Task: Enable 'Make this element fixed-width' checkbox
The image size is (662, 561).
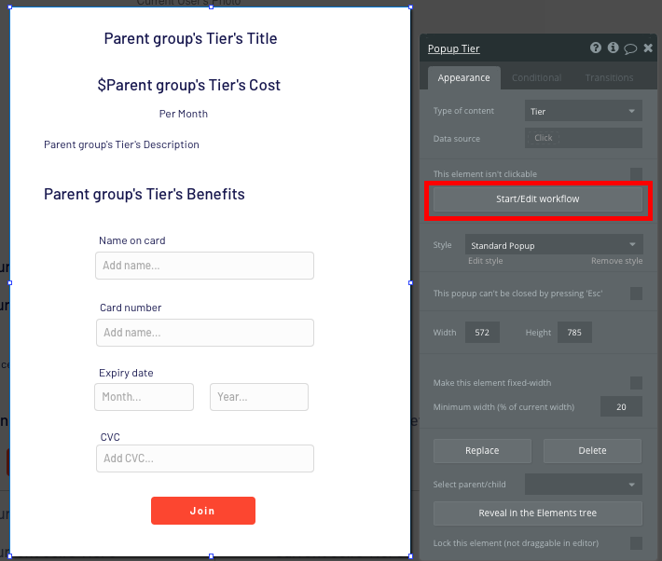Action: (x=636, y=383)
